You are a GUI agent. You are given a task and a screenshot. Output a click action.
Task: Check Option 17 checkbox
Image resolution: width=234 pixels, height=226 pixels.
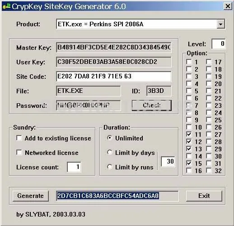click(x=209, y=62)
